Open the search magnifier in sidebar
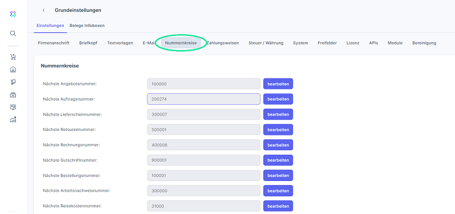 pos(13,34)
